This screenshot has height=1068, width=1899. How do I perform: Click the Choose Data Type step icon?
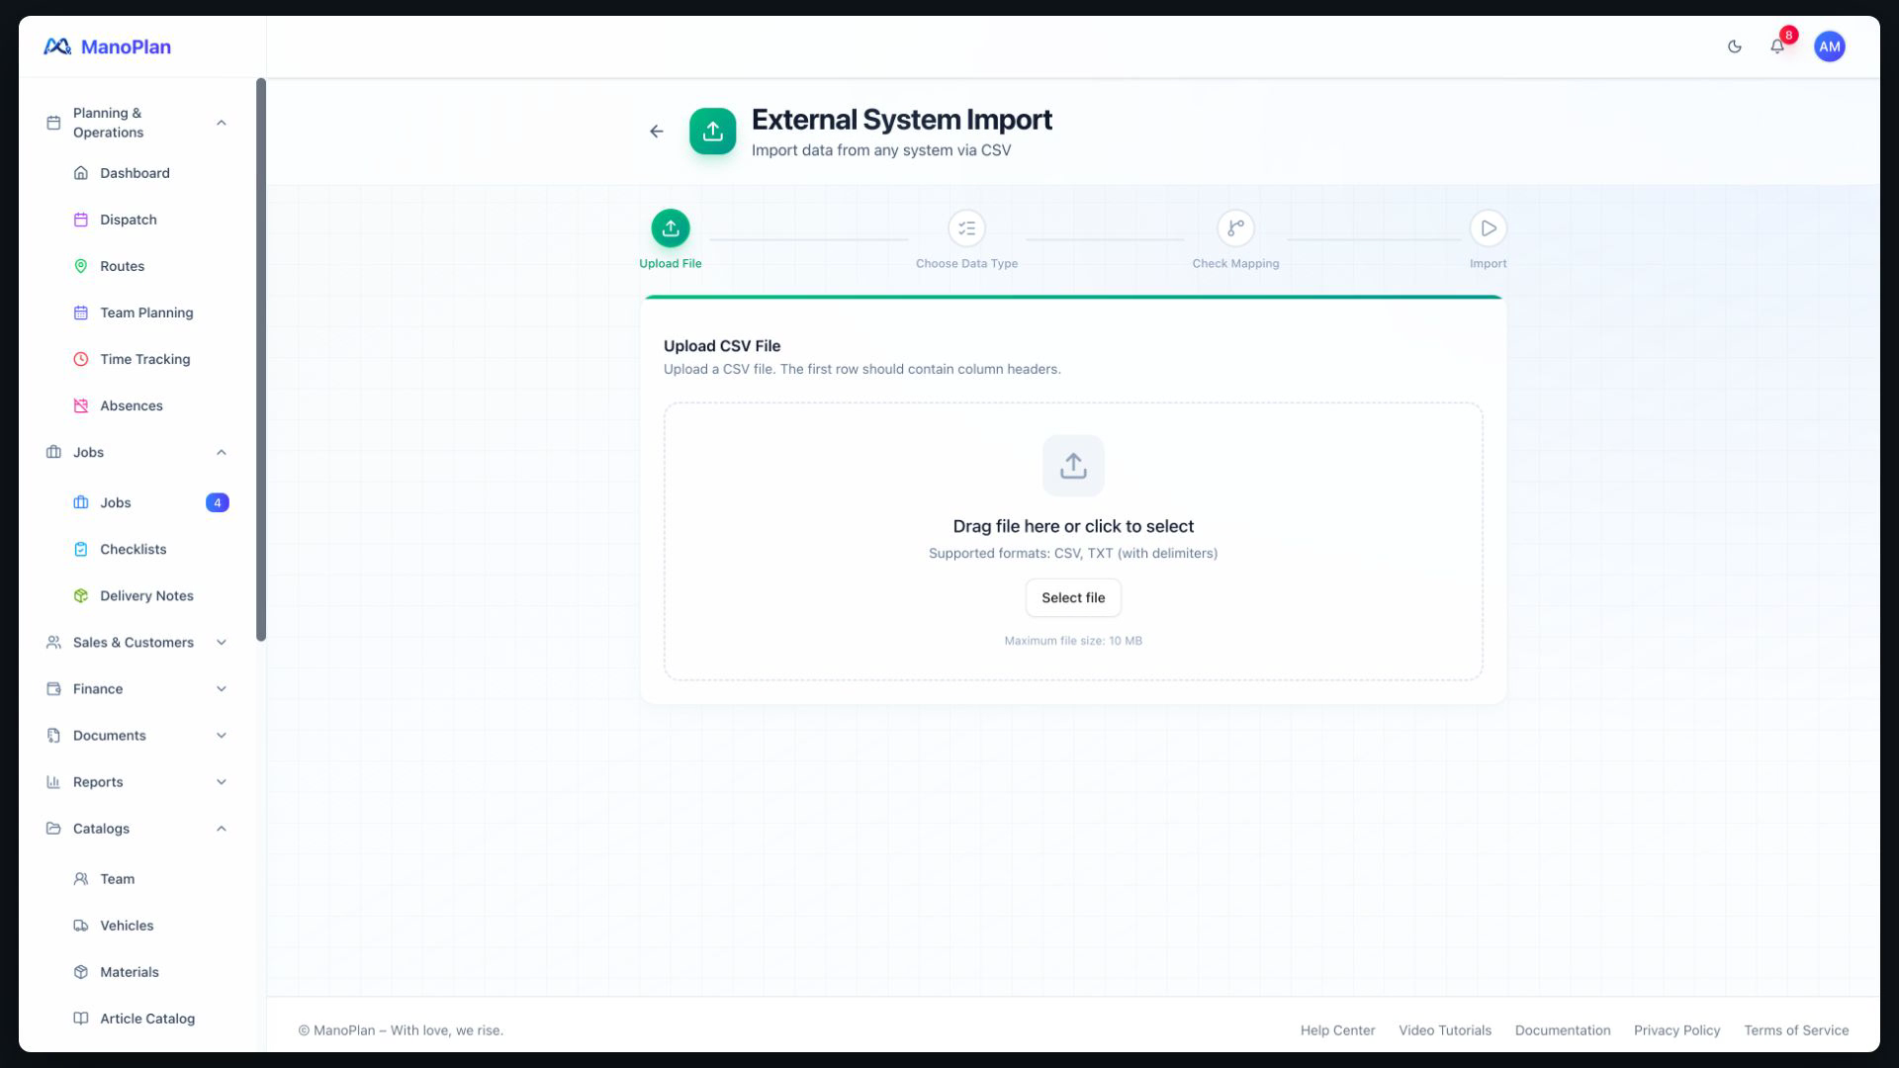click(966, 228)
